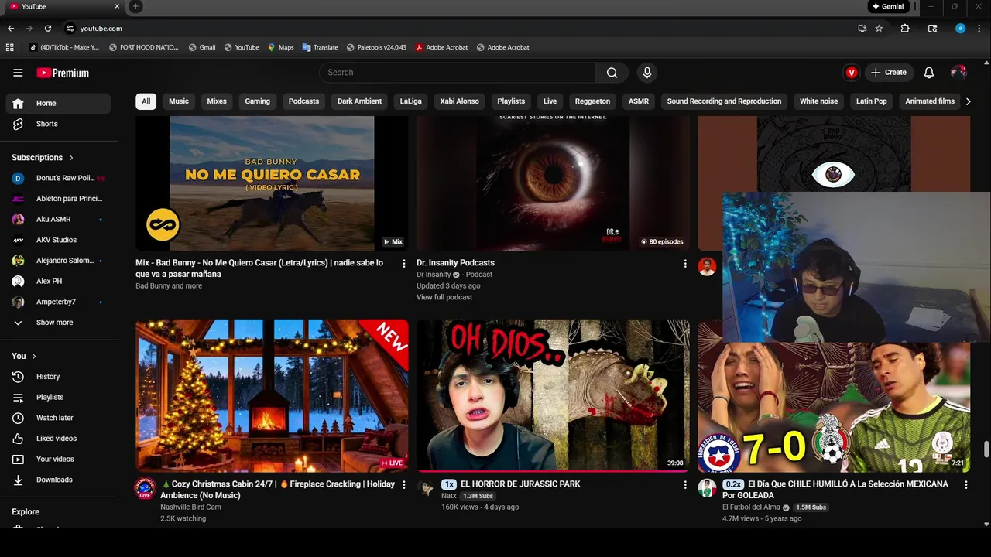The image size is (991, 557).
Task: Open options for Chile humilló video
Action: coord(965,484)
